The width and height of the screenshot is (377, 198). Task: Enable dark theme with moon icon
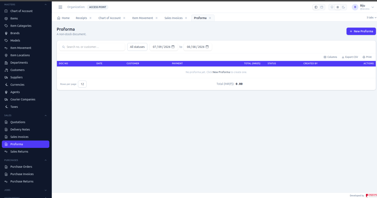pos(343,7)
